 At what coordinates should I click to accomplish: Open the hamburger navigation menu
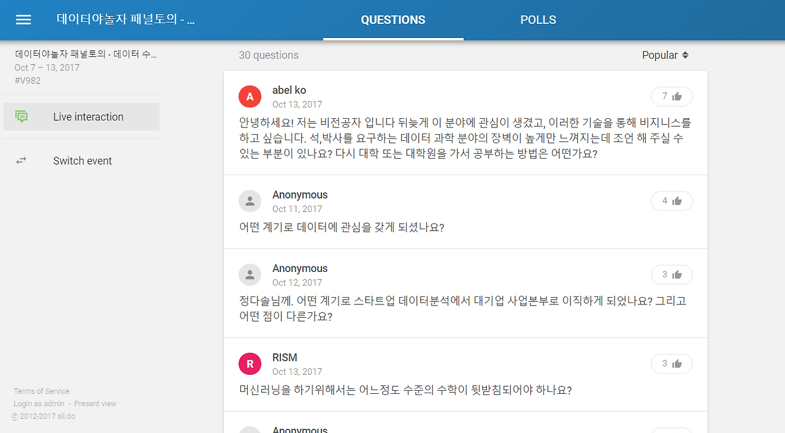23,20
